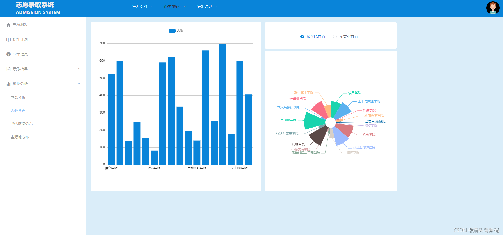503x235 pixels.
Task: Click the 管理学院 pie label
Action: (x=298, y=145)
